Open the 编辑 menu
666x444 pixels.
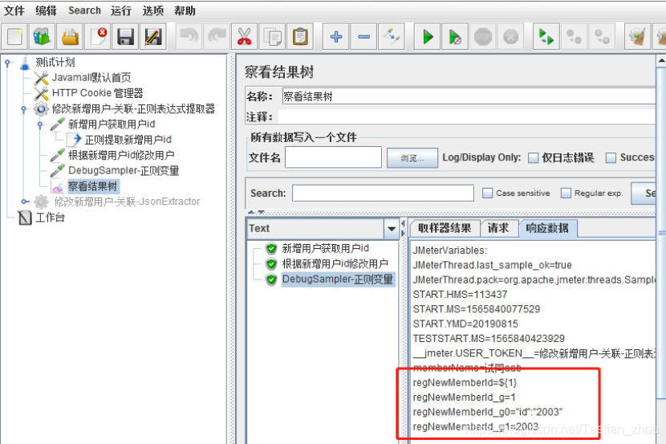(x=46, y=10)
